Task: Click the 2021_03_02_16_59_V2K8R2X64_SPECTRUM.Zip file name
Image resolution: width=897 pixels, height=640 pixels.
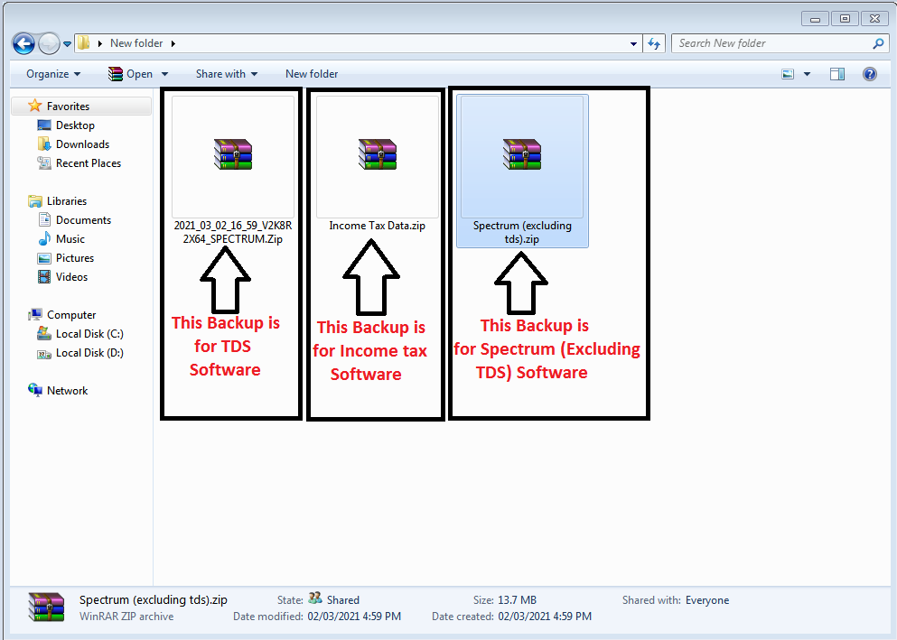Action: click(233, 232)
